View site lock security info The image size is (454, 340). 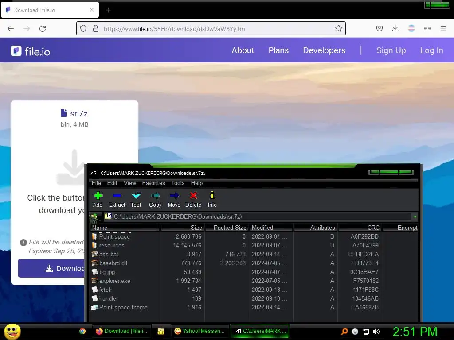[x=96, y=29]
